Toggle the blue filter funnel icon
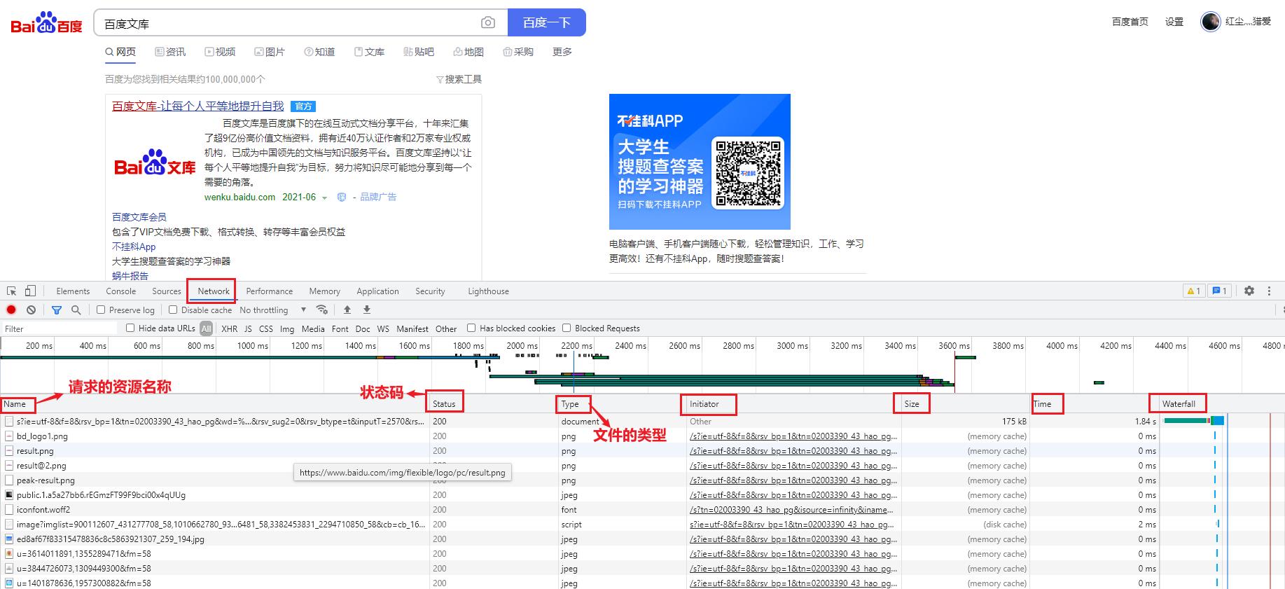Screen dimensions: 1285x589 click(x=57, y=310)
